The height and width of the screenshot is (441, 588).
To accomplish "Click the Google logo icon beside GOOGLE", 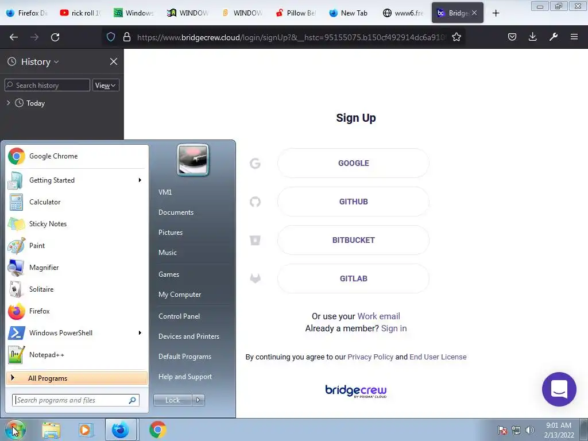I will pos(255,163).
